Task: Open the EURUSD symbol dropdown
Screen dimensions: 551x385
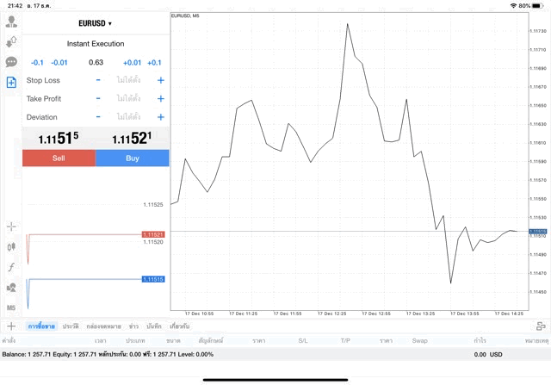Action: [95, 23]
